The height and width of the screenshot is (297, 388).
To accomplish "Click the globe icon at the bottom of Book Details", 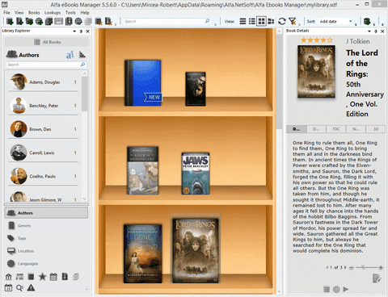I will tap(336, 289).
